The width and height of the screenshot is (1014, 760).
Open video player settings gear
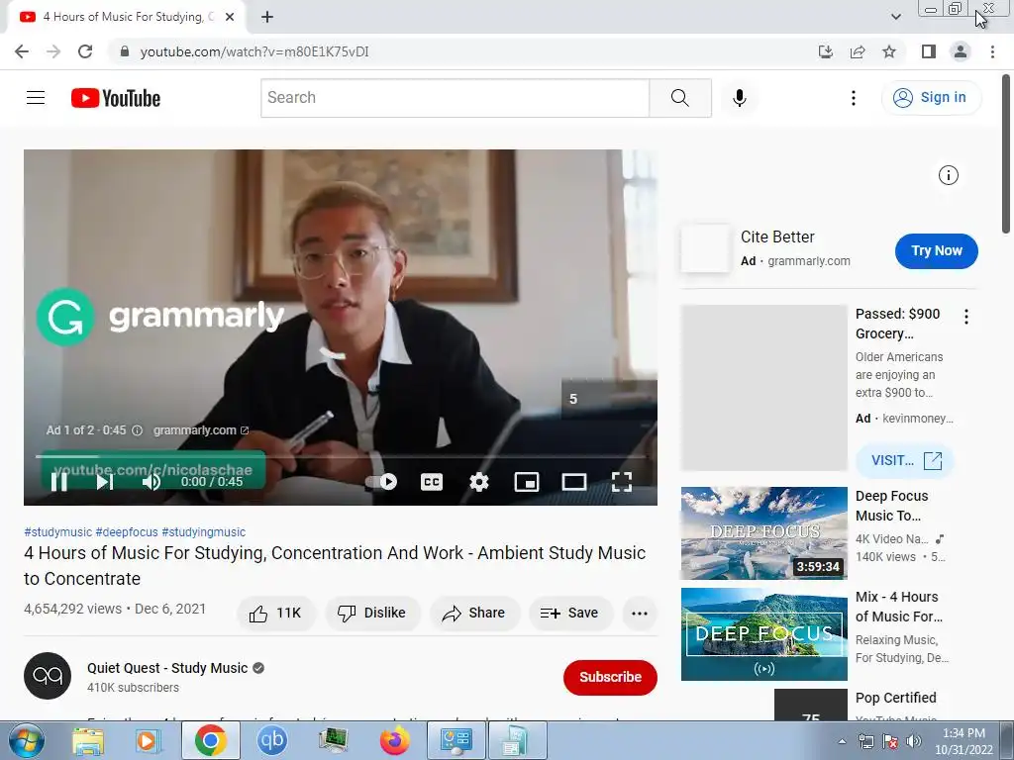(479, 482)
